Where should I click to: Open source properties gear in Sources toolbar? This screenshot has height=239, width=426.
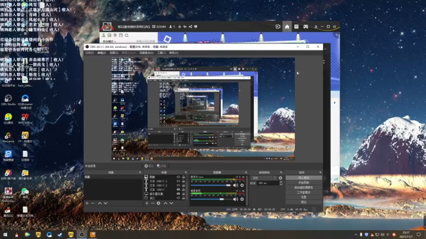[x=158, y=203]
